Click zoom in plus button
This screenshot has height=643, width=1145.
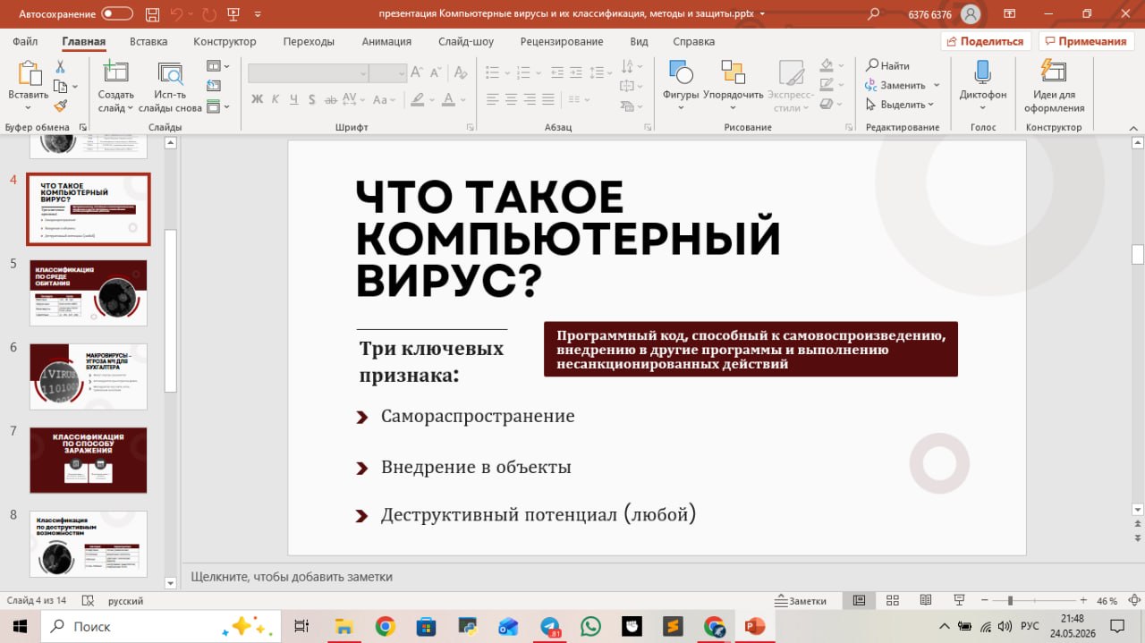coord(1083,601)
